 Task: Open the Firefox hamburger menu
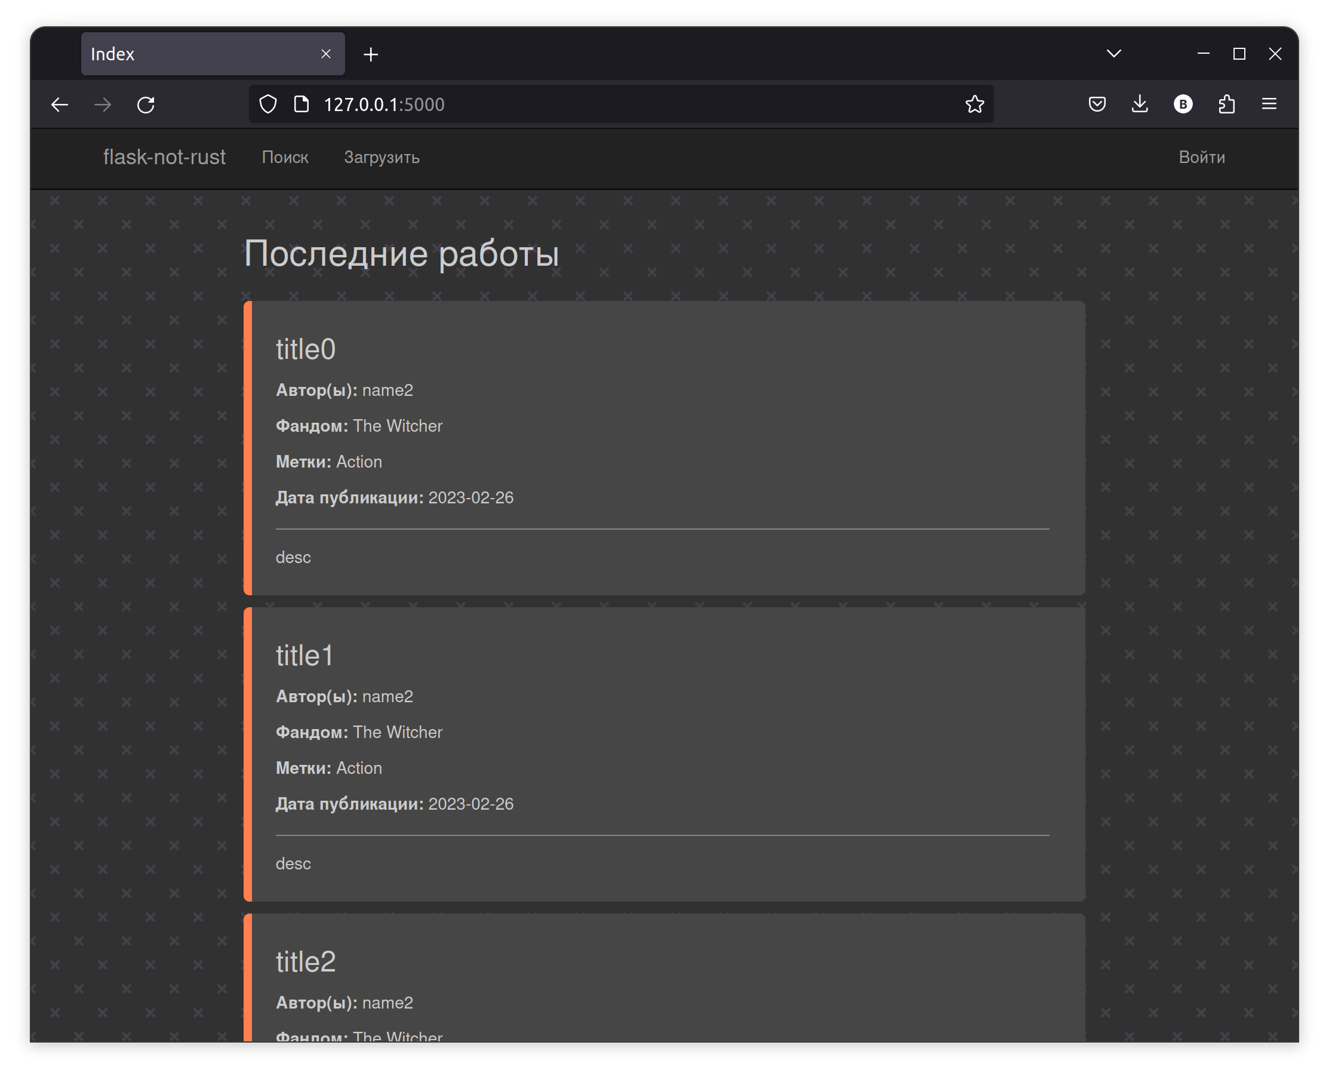tap(1268, 104)
